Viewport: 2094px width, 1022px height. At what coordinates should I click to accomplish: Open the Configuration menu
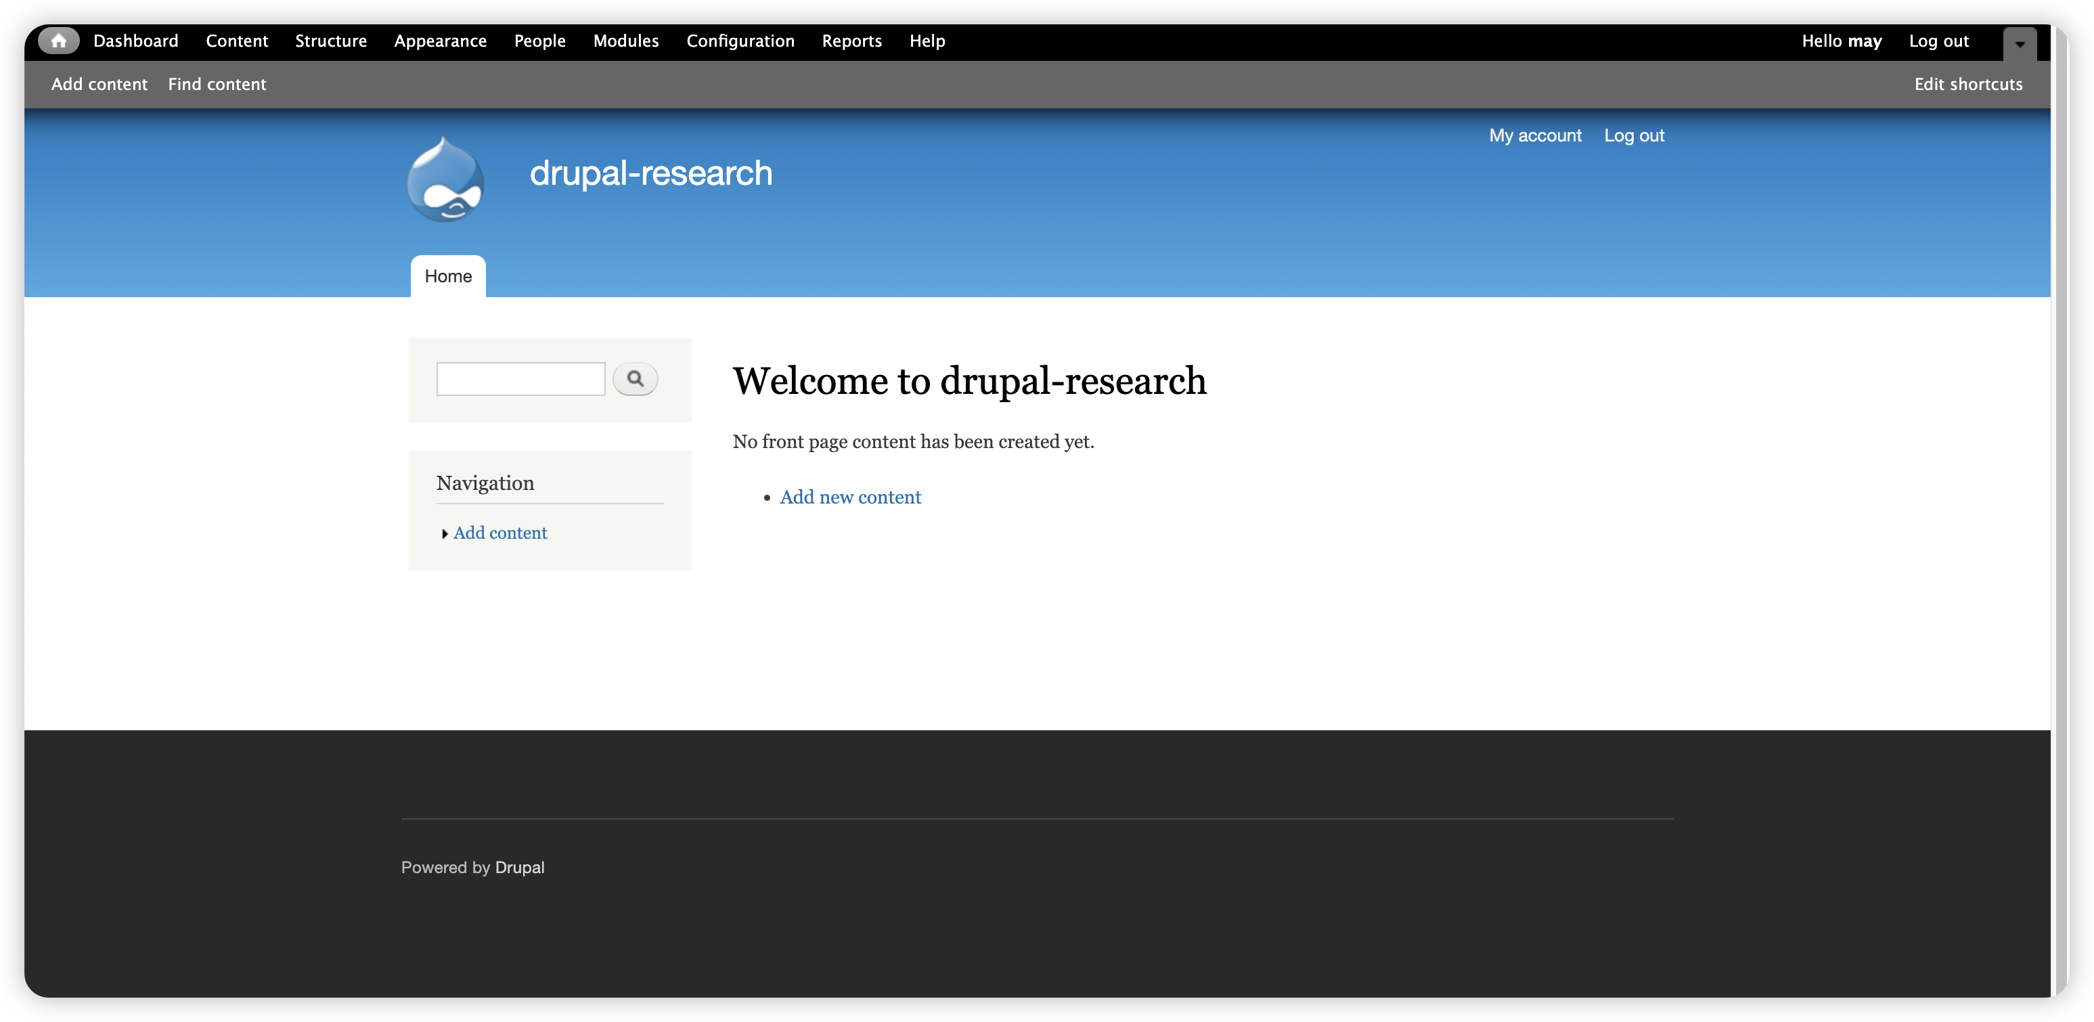(x=740, y=41)
